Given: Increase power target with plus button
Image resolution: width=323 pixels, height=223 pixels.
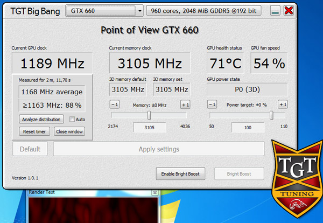Looking at the screenshot, I should (x=283, y=104).
